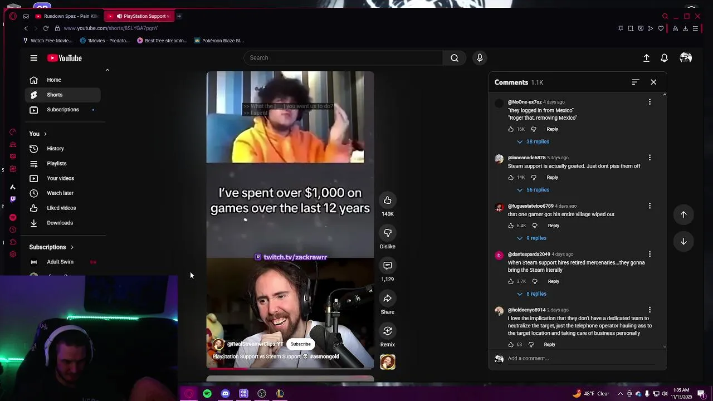The width and height of the screenshot is (713, 401).
Task: Open the short's sound thumbnail under Remix
Action: click(x=388, y=362)
